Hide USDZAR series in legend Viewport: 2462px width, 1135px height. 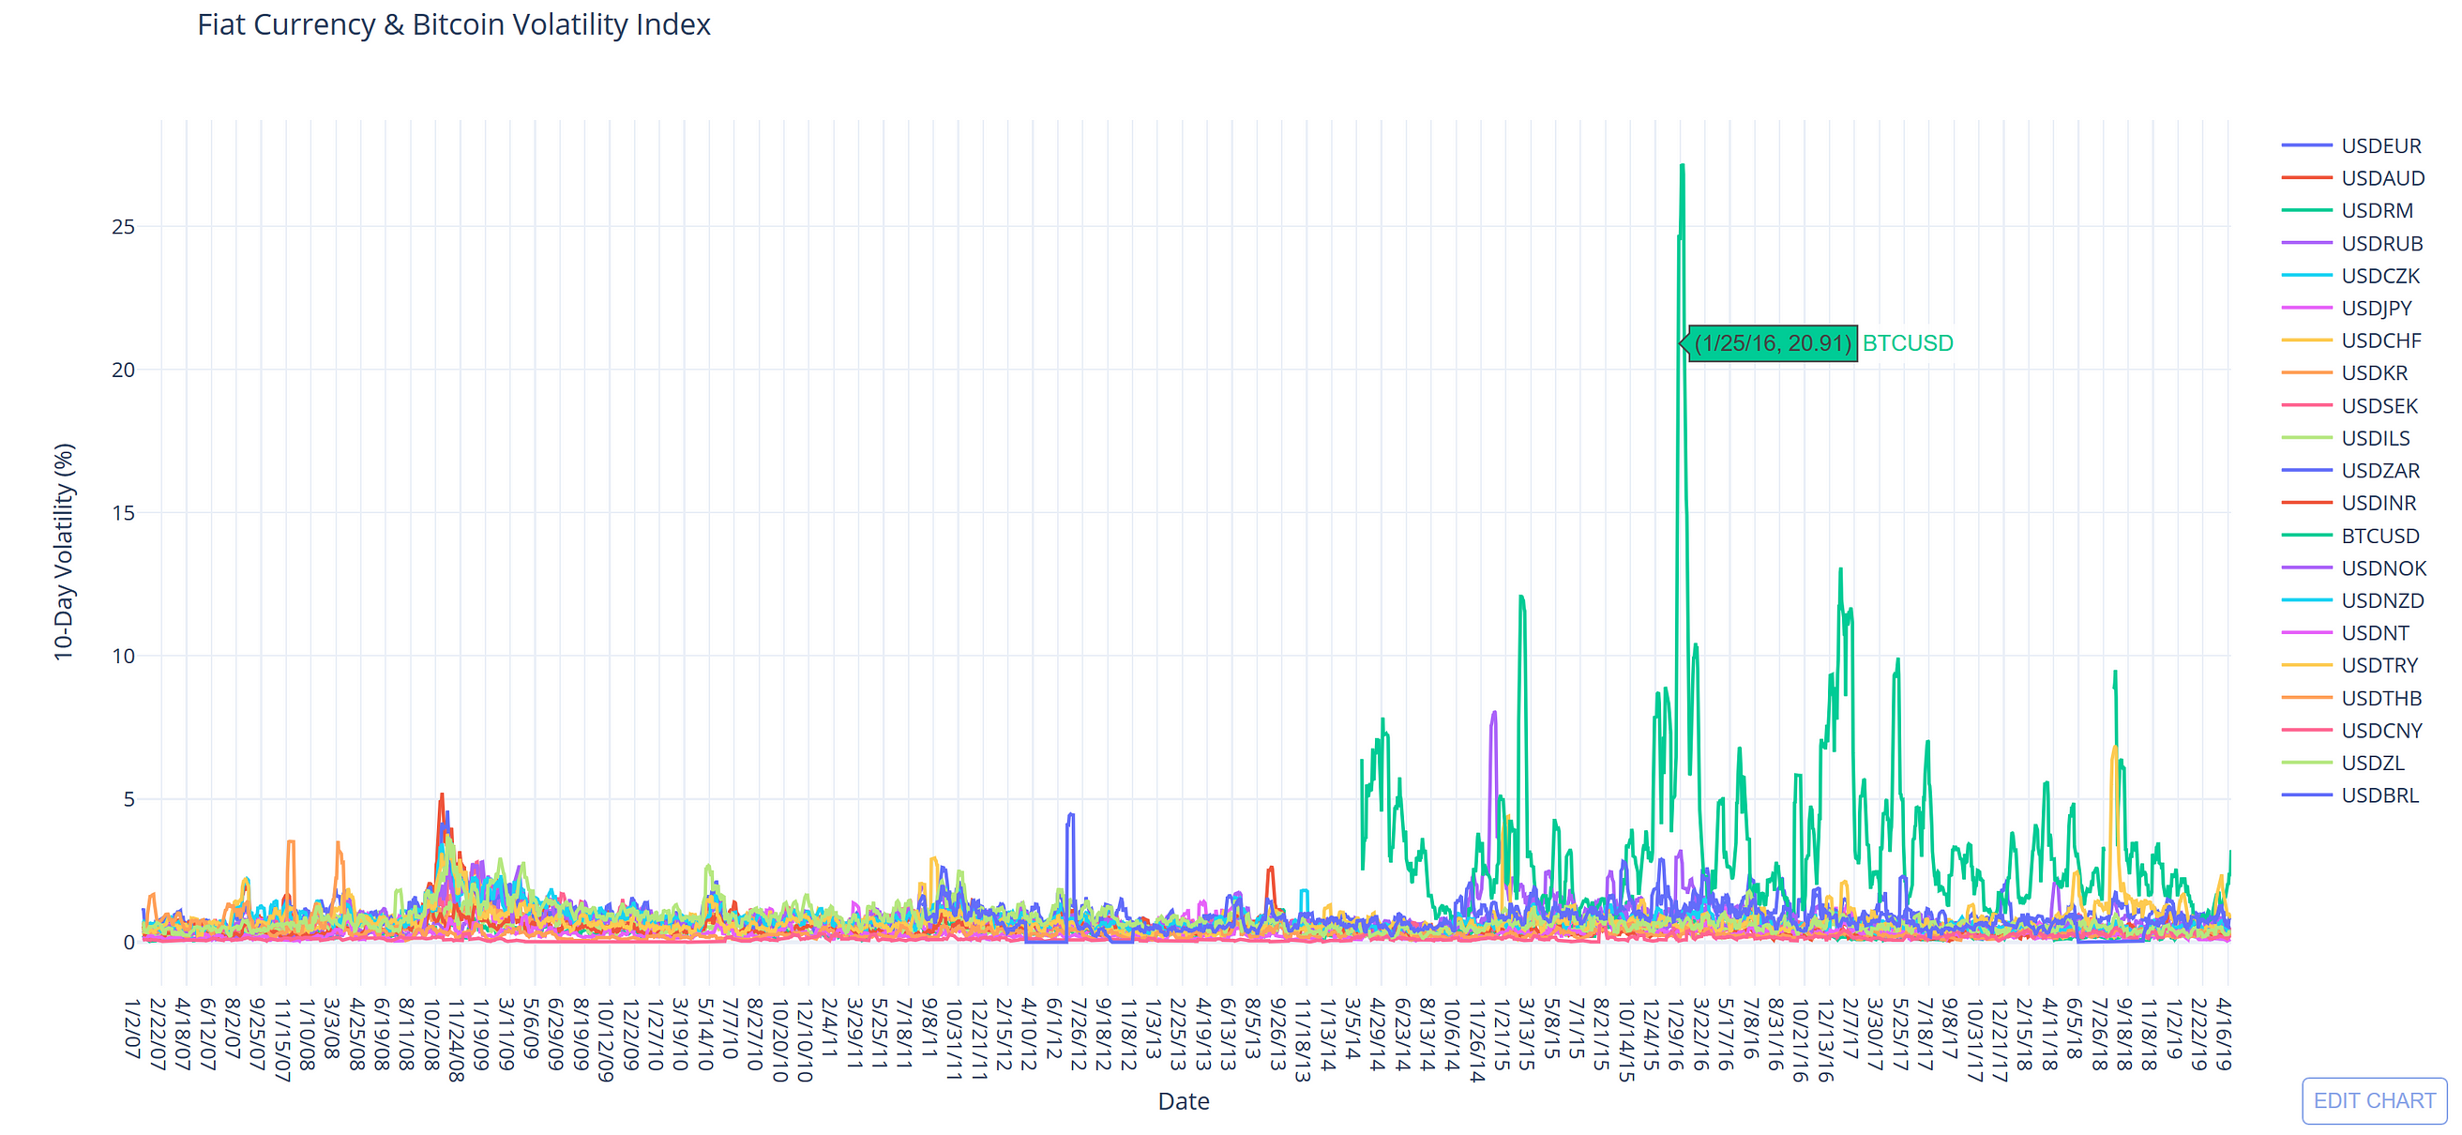click(2351, 471)
